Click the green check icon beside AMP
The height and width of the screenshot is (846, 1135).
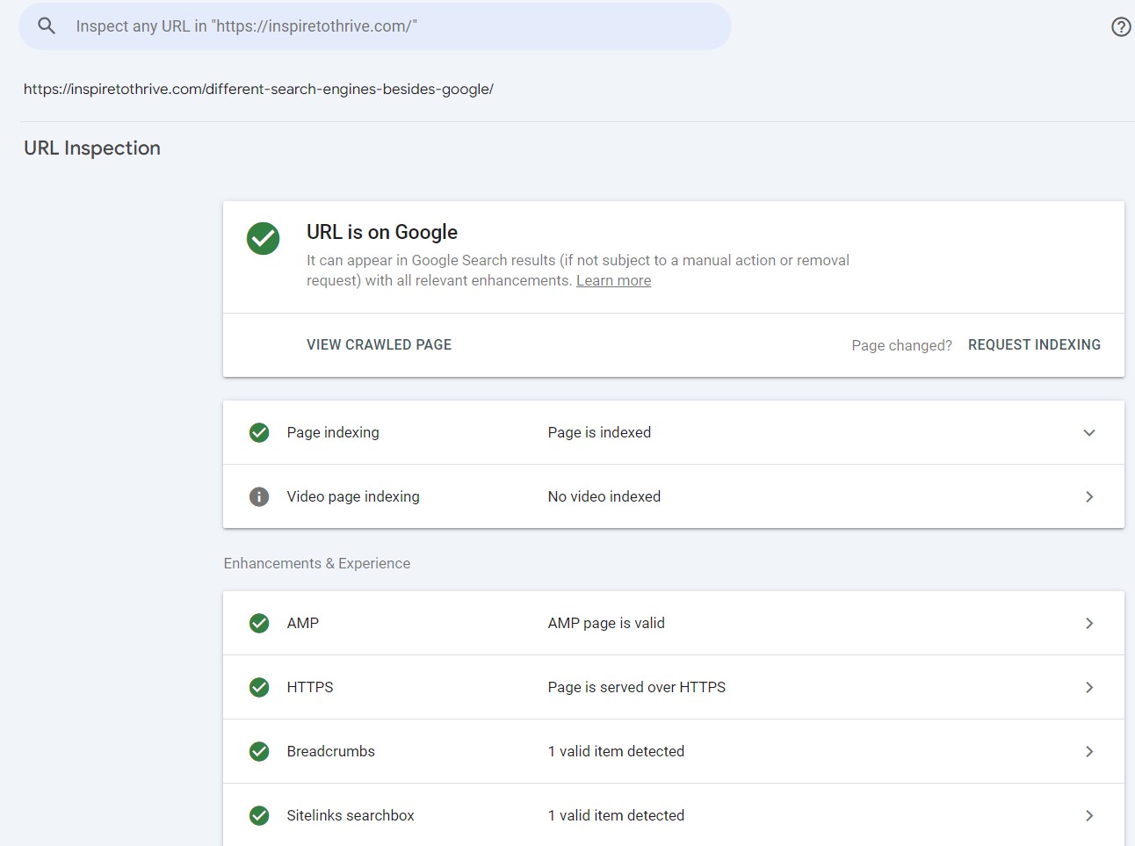258,623
